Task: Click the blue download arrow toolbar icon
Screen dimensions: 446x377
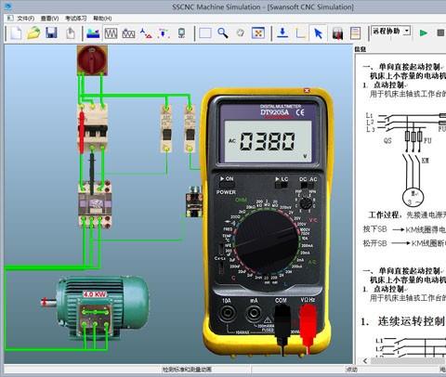Action: point(282,32)
